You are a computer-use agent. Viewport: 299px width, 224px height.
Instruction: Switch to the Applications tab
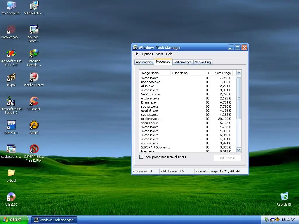click(x=144, y=62)
